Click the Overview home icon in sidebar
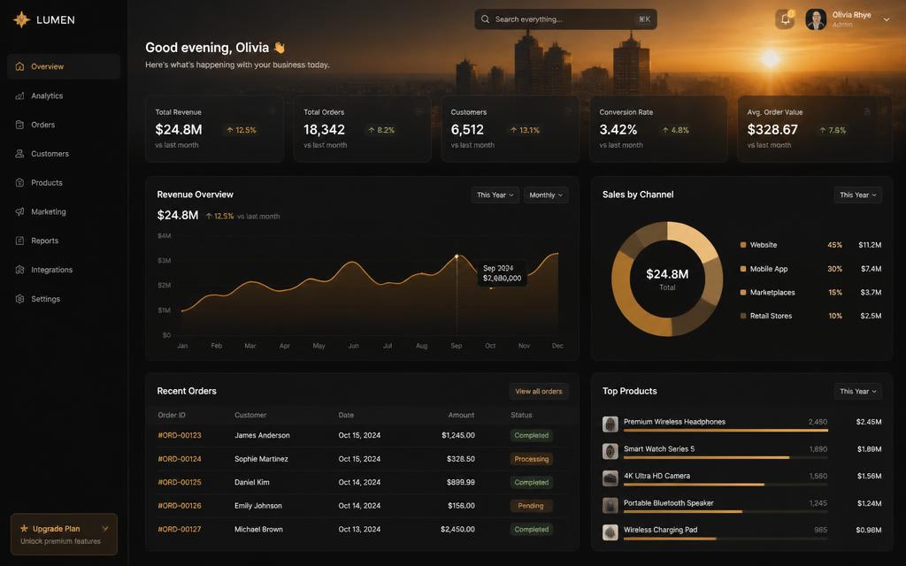This screenshot has height=566, width=906. (x=19, y=66)
